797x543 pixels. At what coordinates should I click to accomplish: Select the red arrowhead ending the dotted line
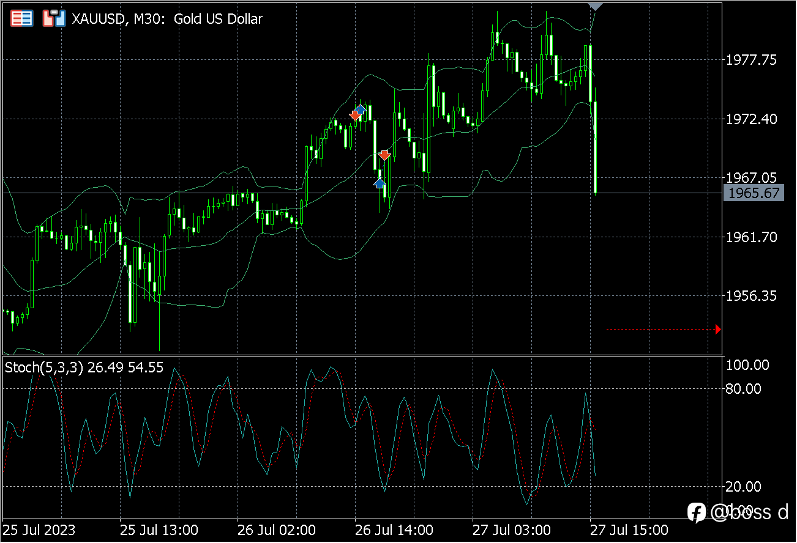tap(718, 330)
